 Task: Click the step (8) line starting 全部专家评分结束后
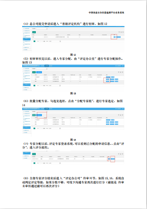tap(73, 178)
